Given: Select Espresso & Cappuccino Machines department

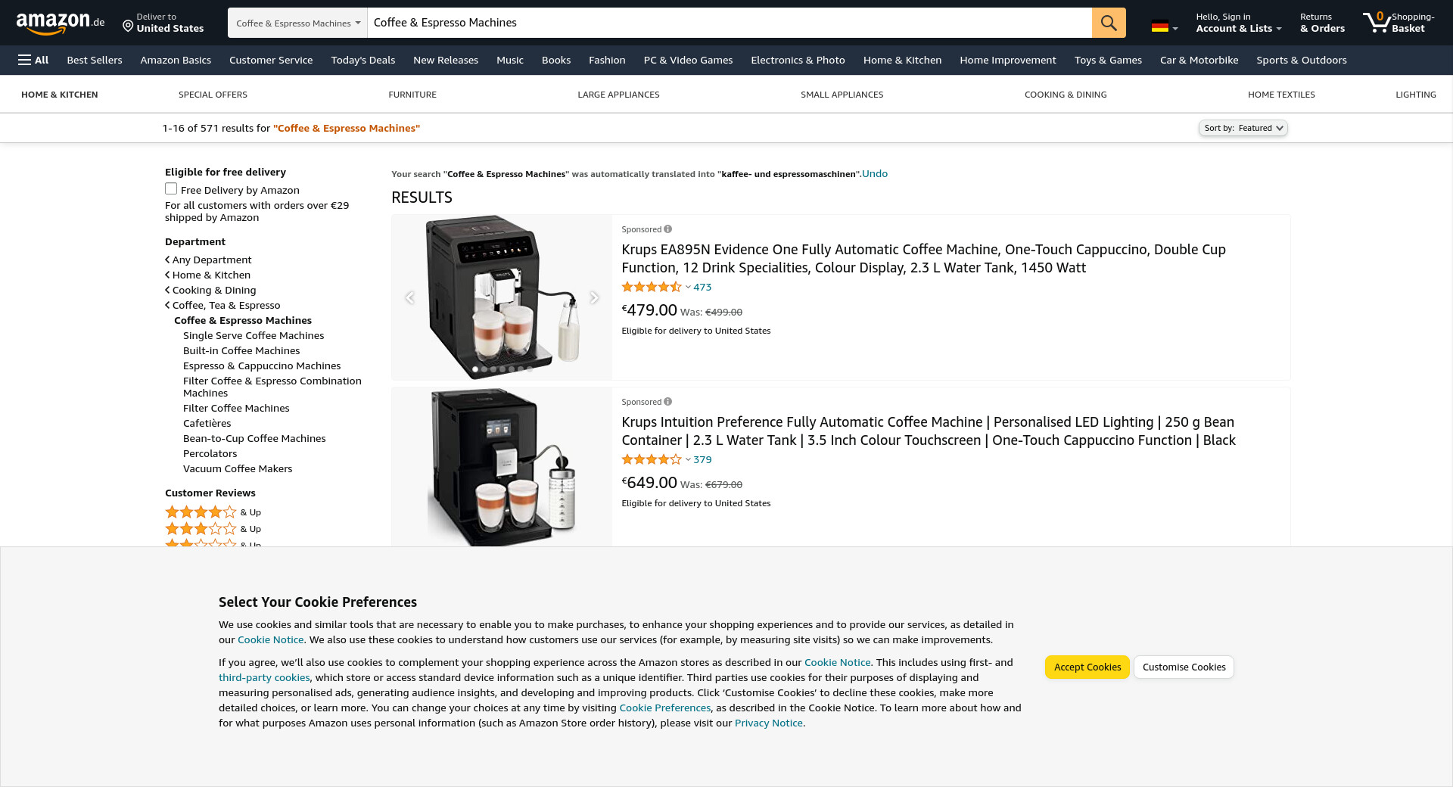Looking at the screenshot, I should pyautogui.click(x=262, y=366).
